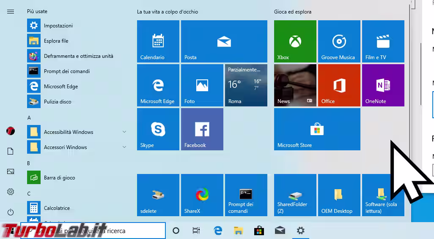
Task: Jump to letter A section header
Action: click(x=29, y=118)
